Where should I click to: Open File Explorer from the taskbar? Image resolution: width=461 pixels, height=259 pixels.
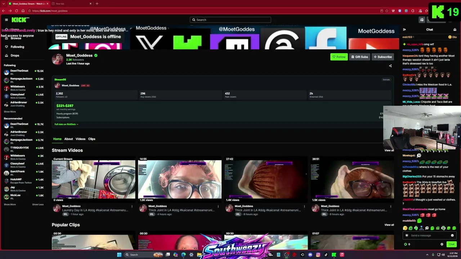(199, 255)
